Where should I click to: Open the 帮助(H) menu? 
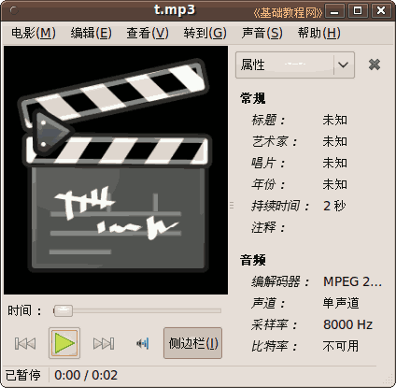[x=319, y=33]
